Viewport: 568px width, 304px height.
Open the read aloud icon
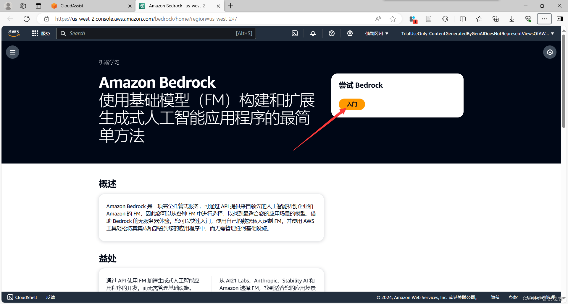click(x=378, y=19)
